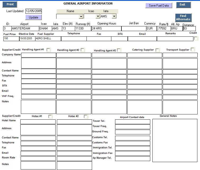Toggle Hotac #1 credit checkbox
This screenshot has width=200, height=170.
[50, 116]
